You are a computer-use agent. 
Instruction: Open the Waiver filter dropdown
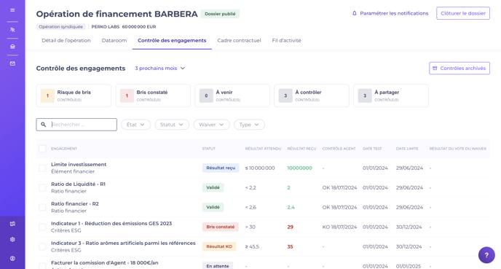(x=211, y=125)
